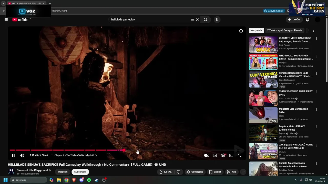328x184 pixels.
Task: Open File Explorer from the taskbar
Action: [59, 180]
